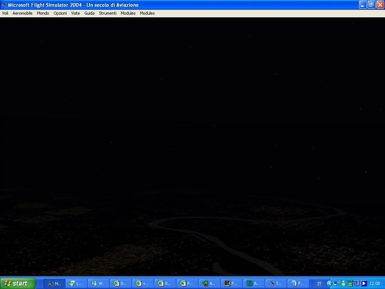
Task: Switch to the Excel '0..' taskbar button
Action: (x=121, y=284)
